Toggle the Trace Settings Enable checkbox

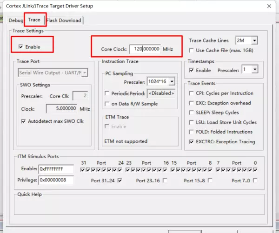pyautogui.click(x=21, y=47)
